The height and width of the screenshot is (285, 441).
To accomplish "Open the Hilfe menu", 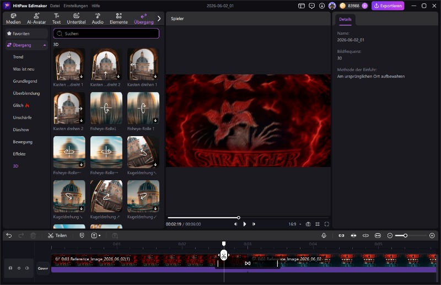I will (95, 6).
